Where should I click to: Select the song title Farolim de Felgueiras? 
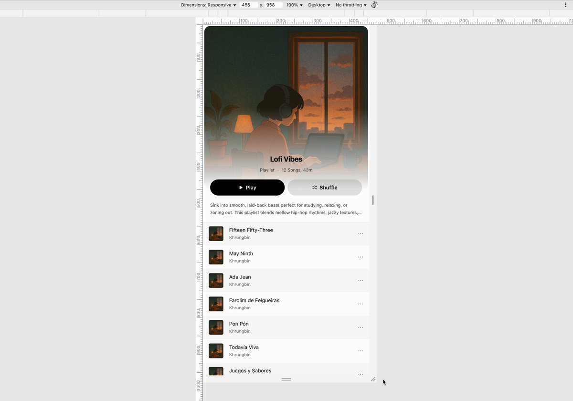[x=255, y=300]
